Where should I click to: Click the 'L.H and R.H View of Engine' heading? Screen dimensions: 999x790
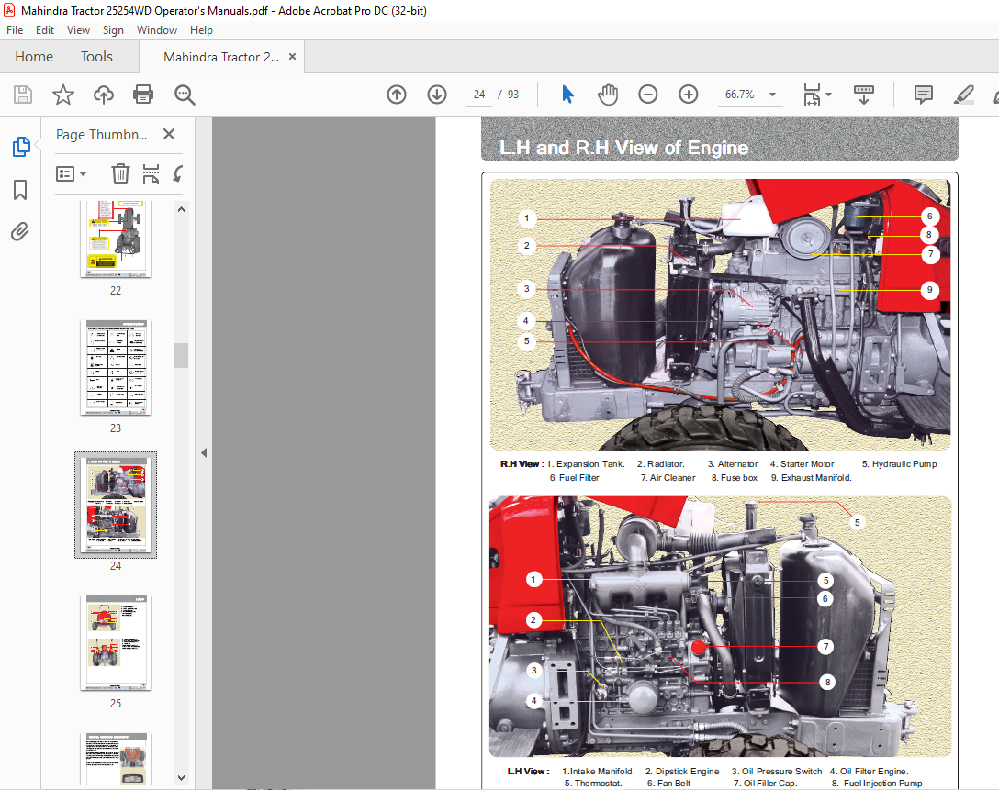pyautogui.click(x=623, y=148)
